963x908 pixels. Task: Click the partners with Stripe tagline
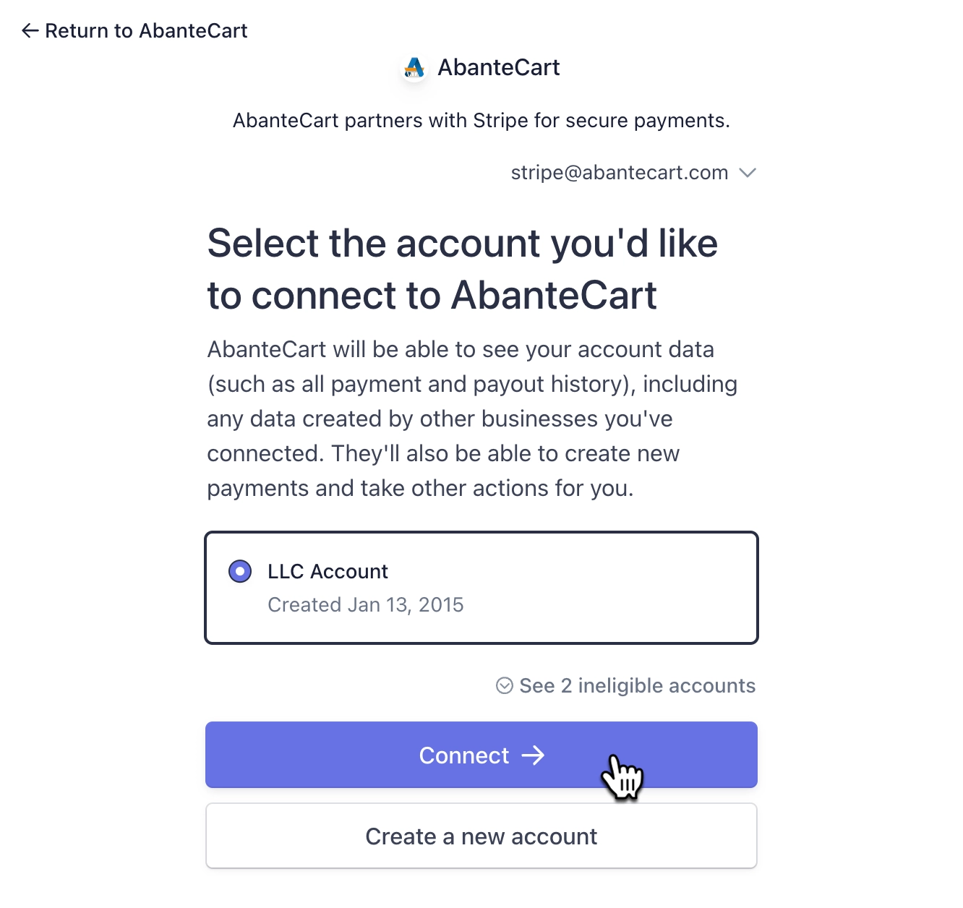point(482,120)
